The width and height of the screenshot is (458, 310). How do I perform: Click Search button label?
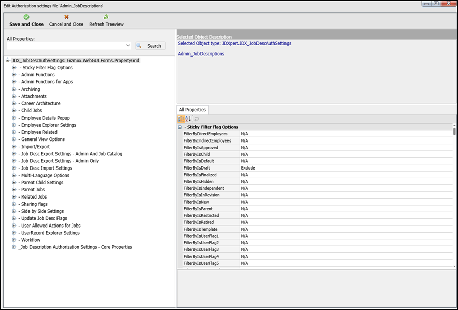tap(154, 46)
